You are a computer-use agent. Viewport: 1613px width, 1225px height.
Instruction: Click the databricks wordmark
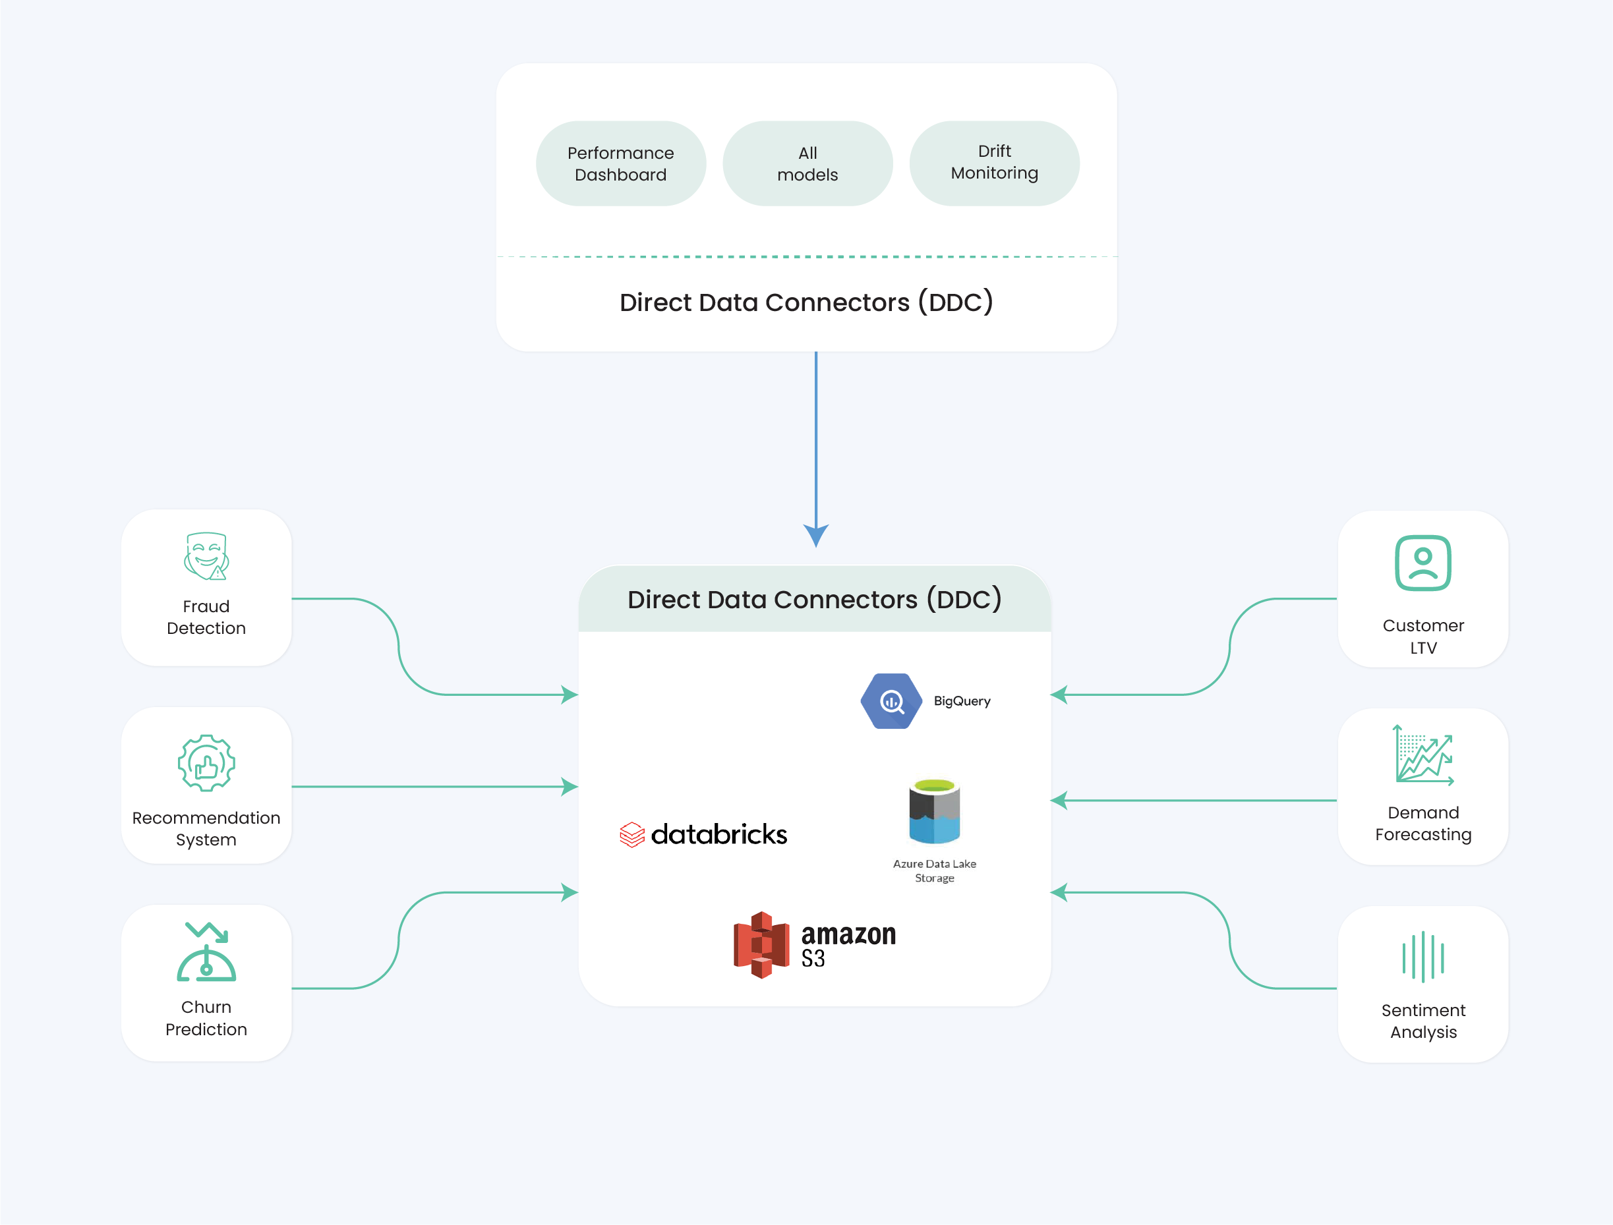tap(719, 834)
